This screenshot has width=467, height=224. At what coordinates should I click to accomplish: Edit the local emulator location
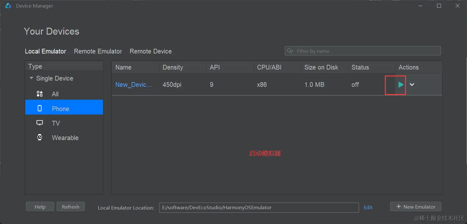click(368, 207)
